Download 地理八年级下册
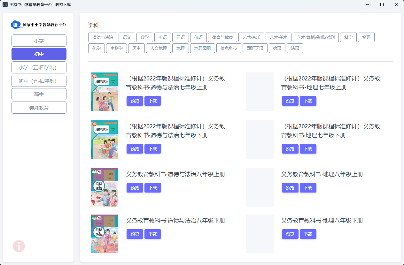Image resolution: width=404 pixels, height=265 pixels. (308, 234)
